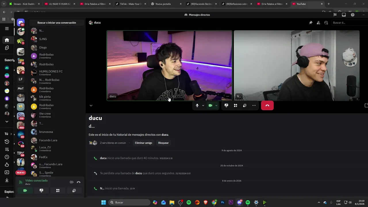Expand YouTube subscriptions list chevron
368x207 pixels.
click(x=7, y=122)
